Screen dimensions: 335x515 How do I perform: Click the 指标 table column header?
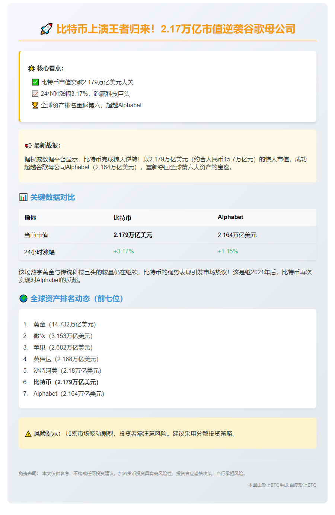[x=30, y=218]
